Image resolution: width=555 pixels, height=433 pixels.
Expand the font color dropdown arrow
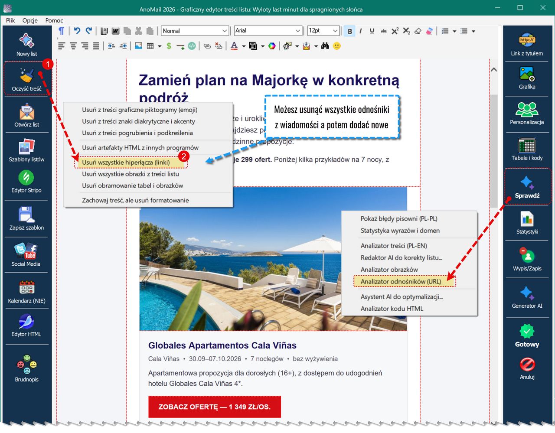tap(243, 46)
